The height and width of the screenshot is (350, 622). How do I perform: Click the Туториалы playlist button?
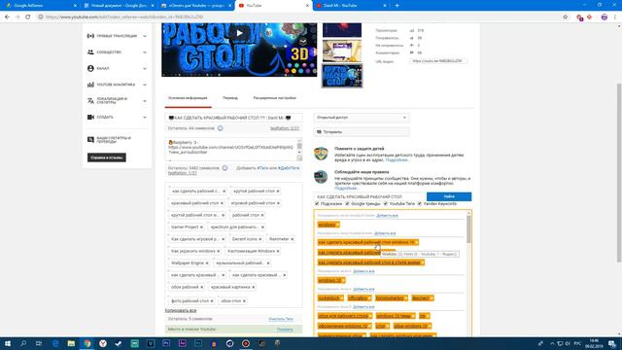pyautogui.click(x=362, y=132)
